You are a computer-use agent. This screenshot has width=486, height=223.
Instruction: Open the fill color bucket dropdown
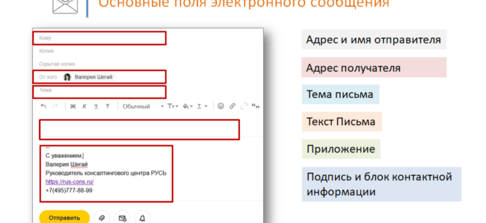pyautogui.click(x=188, y=106)
